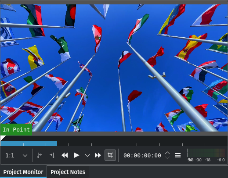The height and width of the screenshot is (178, 228).
Task: Click the green In Point label
Action: tap(16, 130)
